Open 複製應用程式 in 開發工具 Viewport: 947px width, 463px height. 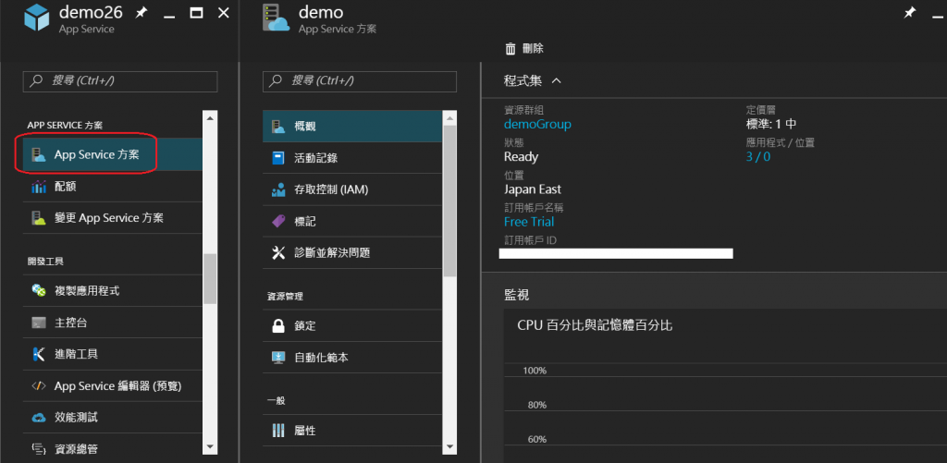tap(112, 291)
